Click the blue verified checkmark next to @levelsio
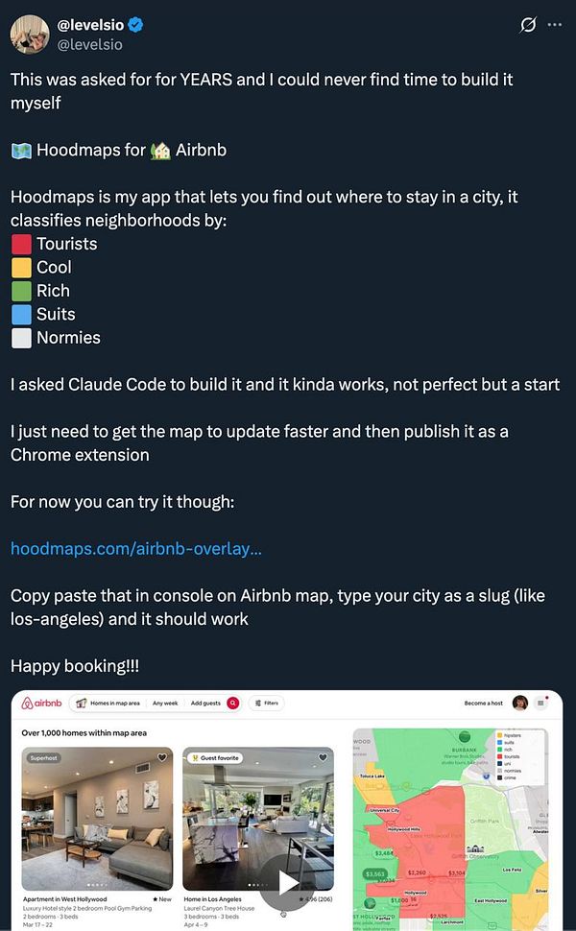 [x=135, y=26]
